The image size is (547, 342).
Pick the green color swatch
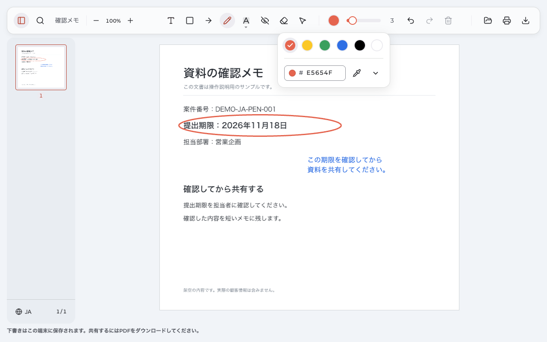[325, 45]
